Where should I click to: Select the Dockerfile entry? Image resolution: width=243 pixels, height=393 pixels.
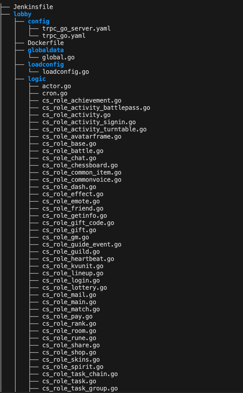click(46, 43)
